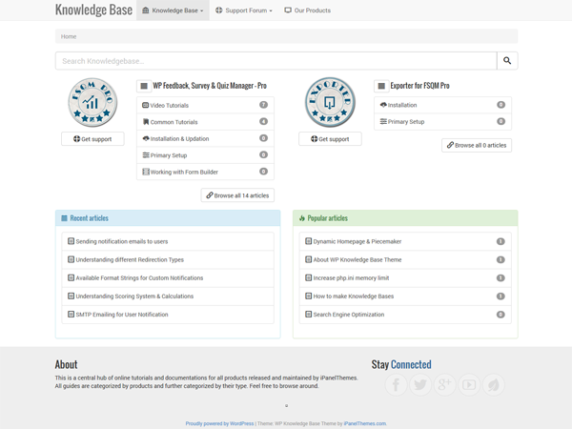Focus the Search Knowledgebase field
Image resolution: width=572 pixels, height=429 pixels.
[x=276, y=61]
